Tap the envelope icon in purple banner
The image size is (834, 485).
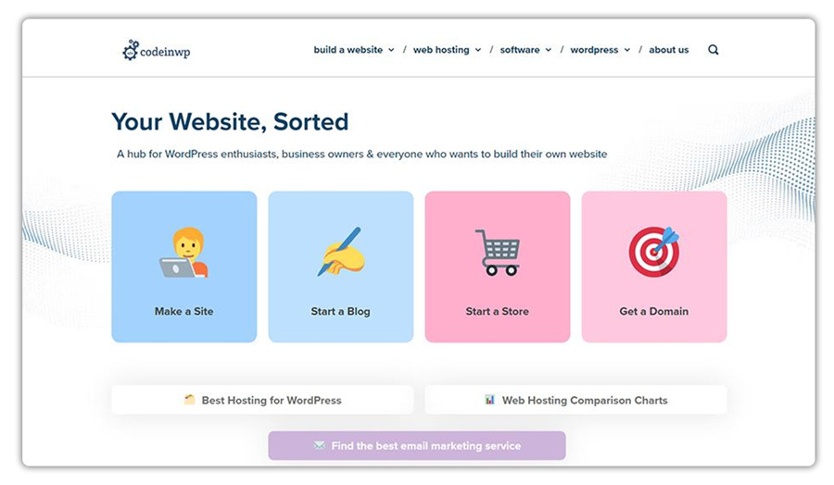point(319,445)
